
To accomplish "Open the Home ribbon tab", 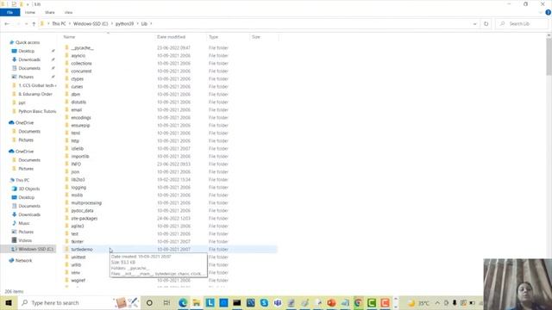I will click(x=30, y=12).
